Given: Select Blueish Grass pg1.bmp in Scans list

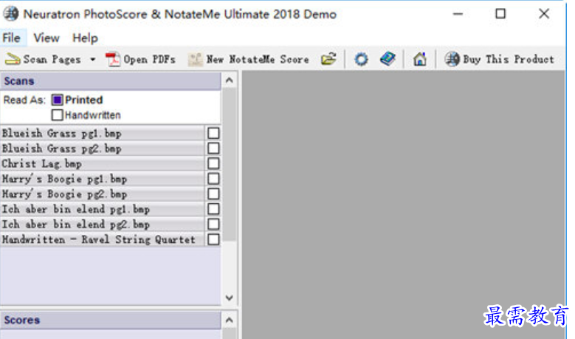Looking at the screenshot, I should (103, 133).
